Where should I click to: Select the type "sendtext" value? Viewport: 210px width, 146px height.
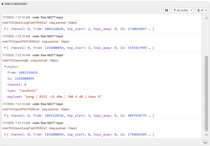[28, 91]
